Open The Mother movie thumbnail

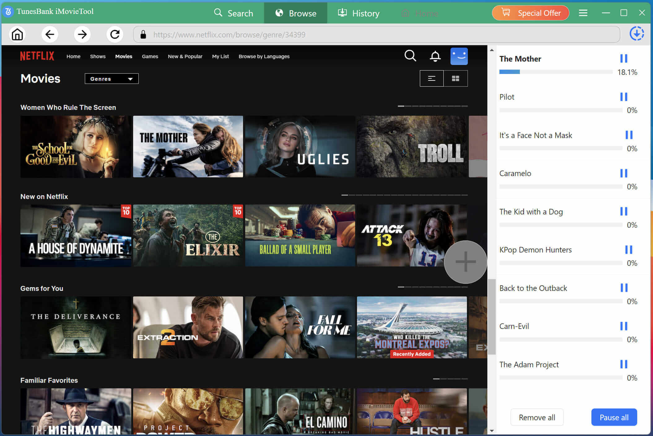(188, 147)
